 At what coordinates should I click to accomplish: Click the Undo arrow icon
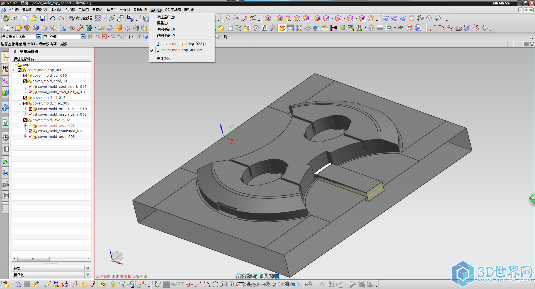tap(52, 18)
